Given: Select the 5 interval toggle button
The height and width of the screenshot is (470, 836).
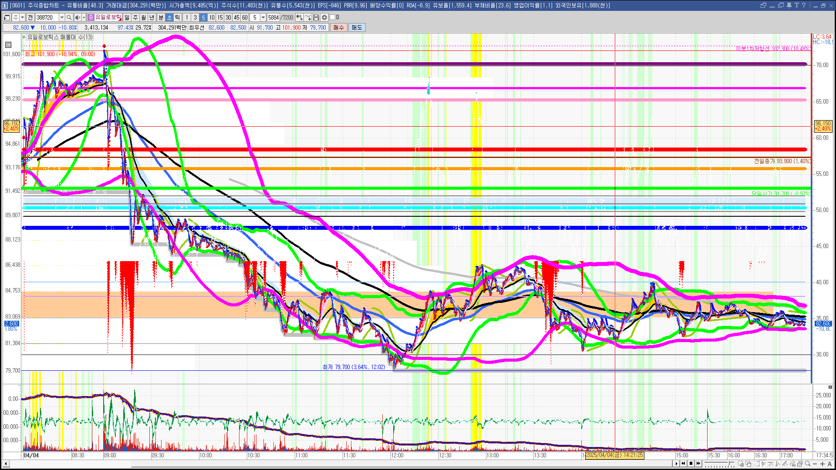Looking at the screenshot, I should [203, 17].
